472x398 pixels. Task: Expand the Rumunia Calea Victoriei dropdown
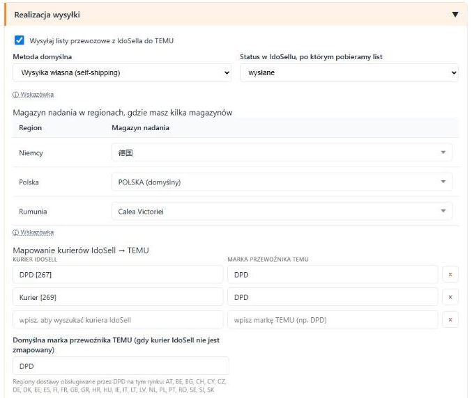click(282, 212)
